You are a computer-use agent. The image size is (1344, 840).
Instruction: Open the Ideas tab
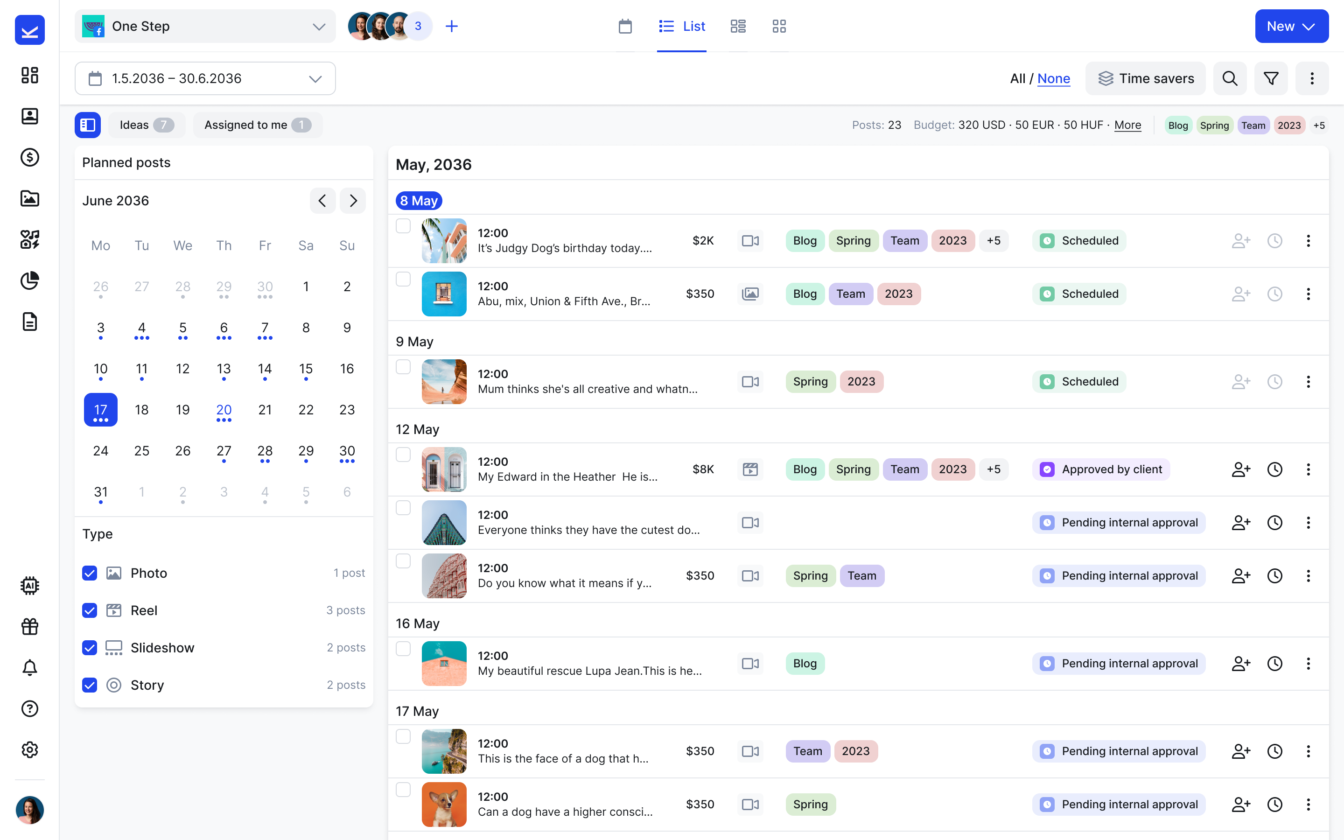point(146,125)
